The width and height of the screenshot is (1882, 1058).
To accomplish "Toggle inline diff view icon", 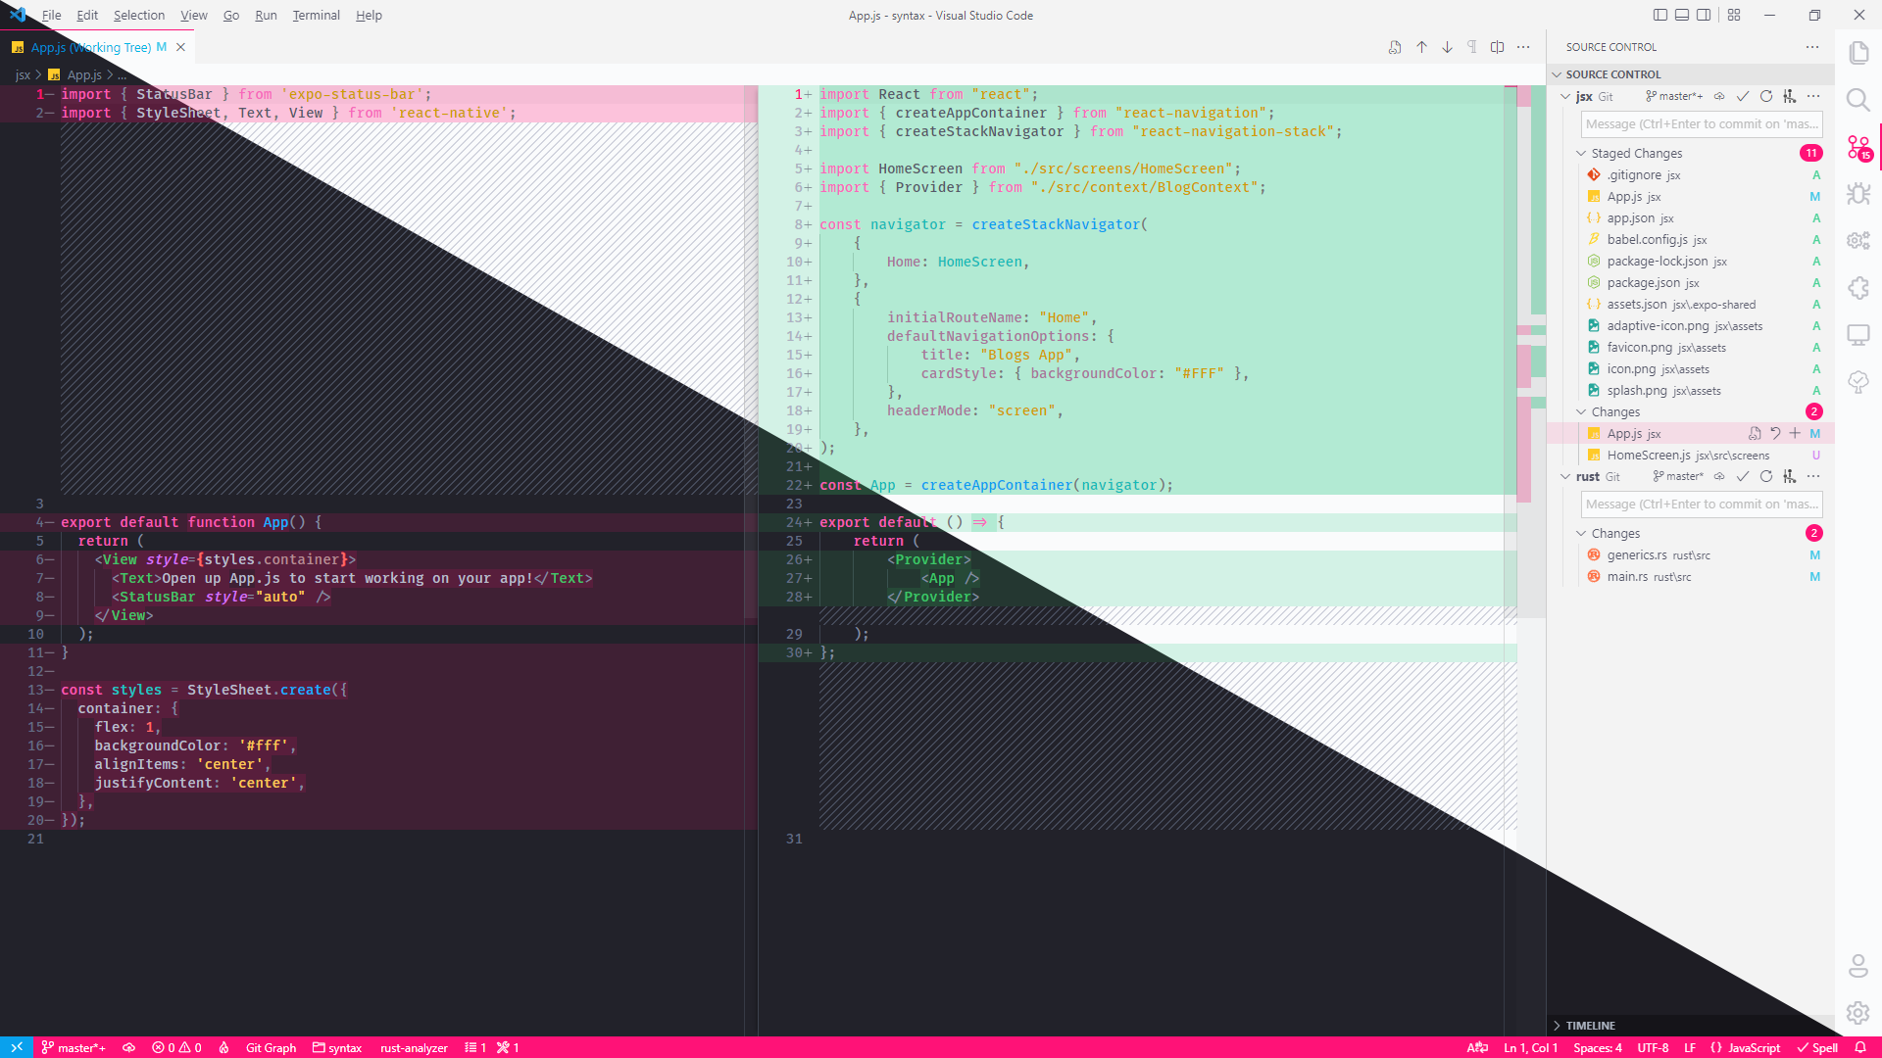I will point(1497,47).
